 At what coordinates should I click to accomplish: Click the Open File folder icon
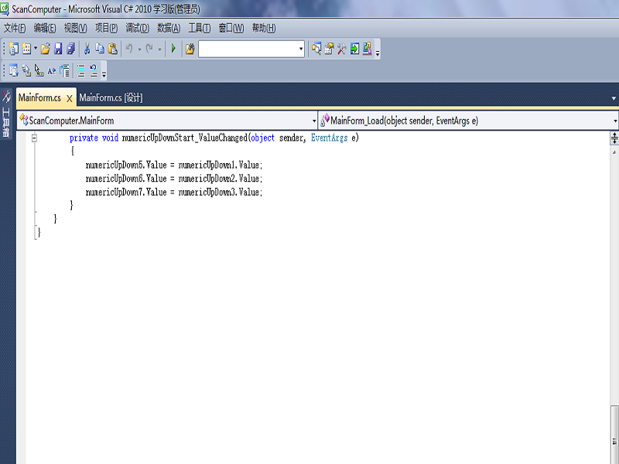(46, 49)
